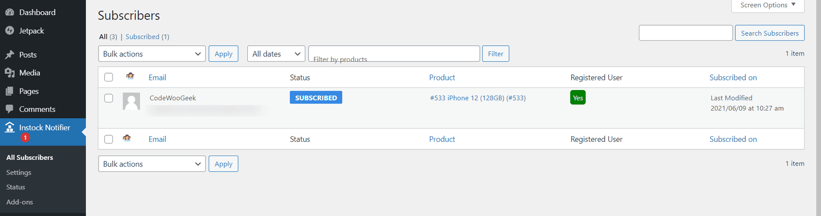The width and height of the screenshot is (821, 216).
Task: Click the Pages icon in sidebar
Action: 10,91
